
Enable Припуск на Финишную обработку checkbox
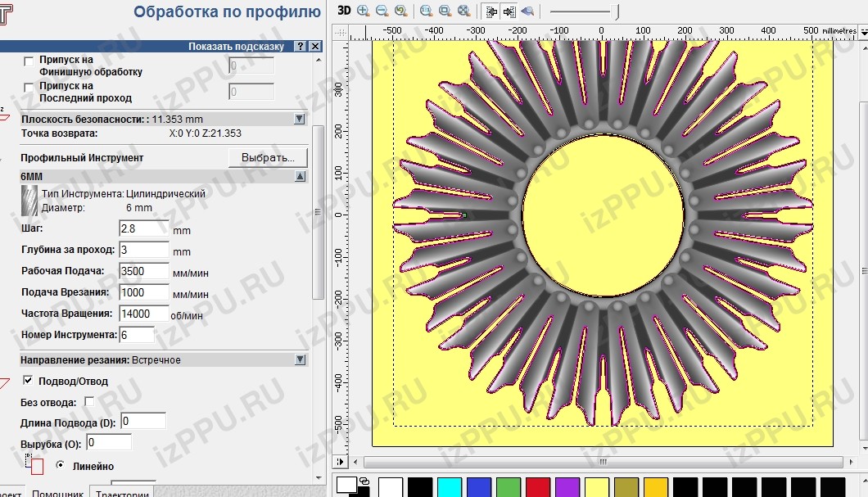pos(29,61)
